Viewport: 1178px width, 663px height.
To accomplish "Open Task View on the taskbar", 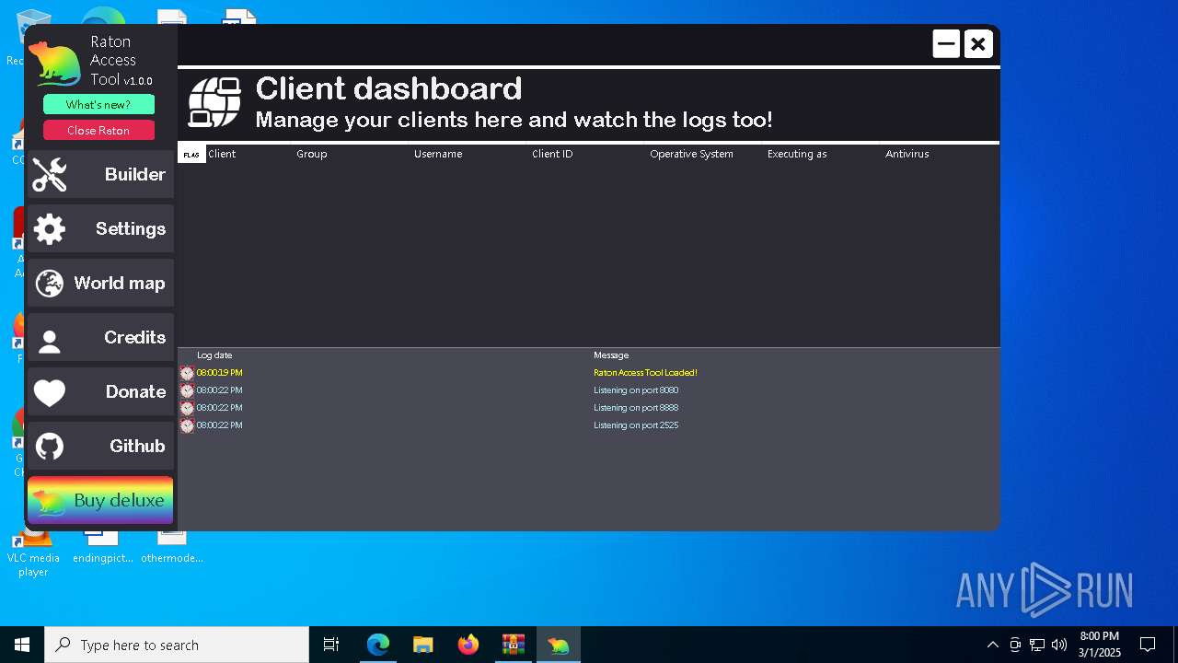I will (331, 645).
